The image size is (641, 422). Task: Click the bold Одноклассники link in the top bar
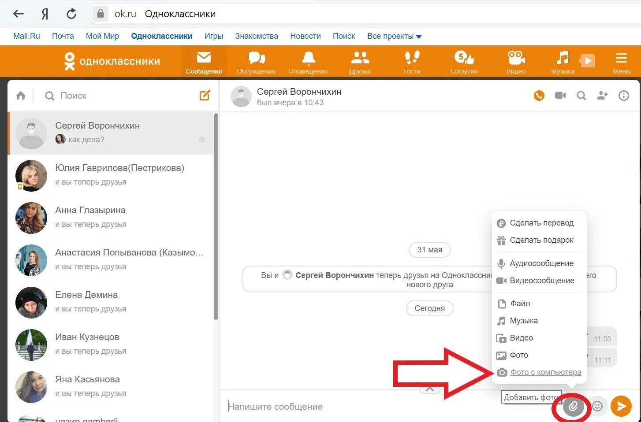click(x=162, y=36)
